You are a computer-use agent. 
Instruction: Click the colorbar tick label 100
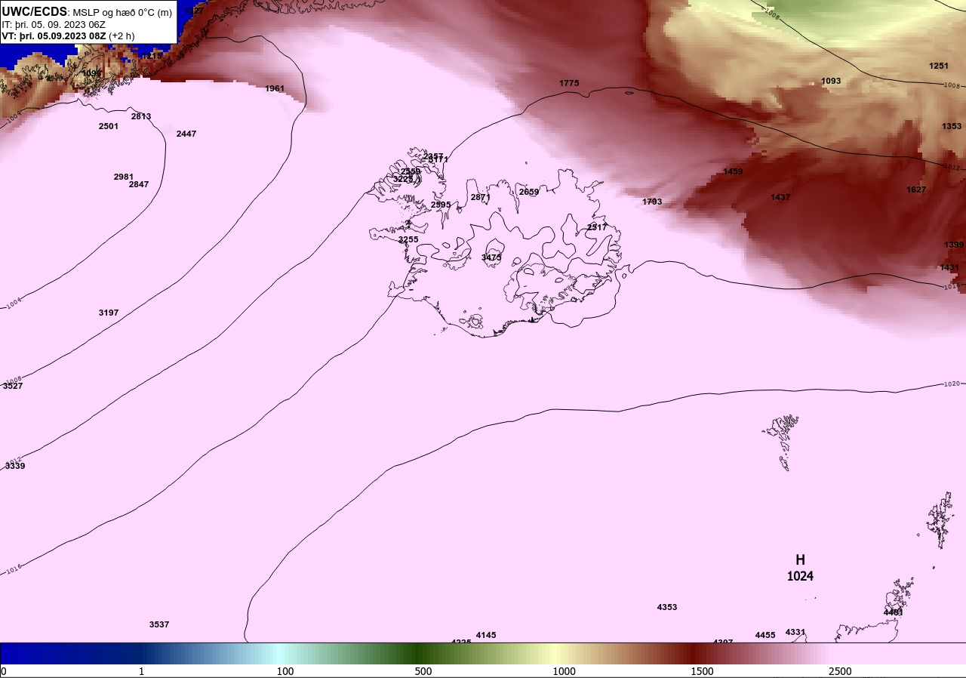[285, 671]
